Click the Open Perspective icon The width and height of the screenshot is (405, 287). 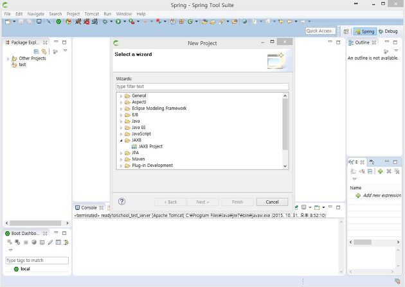[346, 31]
